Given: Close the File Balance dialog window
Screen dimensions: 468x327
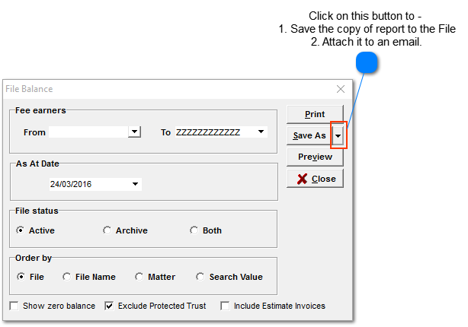Looking at the screenshot, I should click(341, 89).
